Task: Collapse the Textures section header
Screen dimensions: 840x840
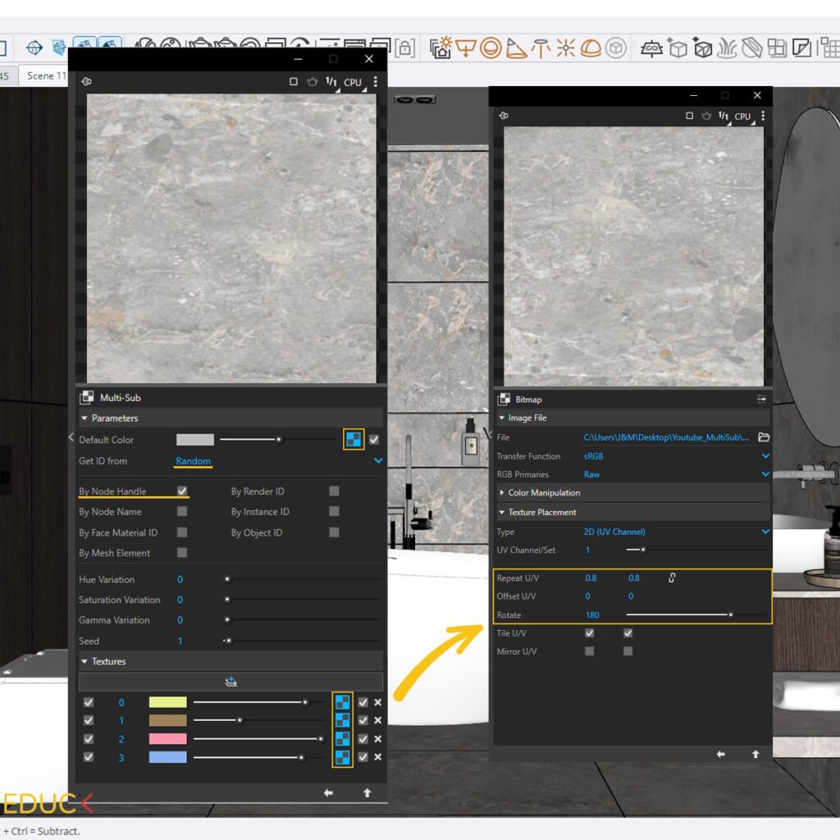Action: [x=108, y=661]
